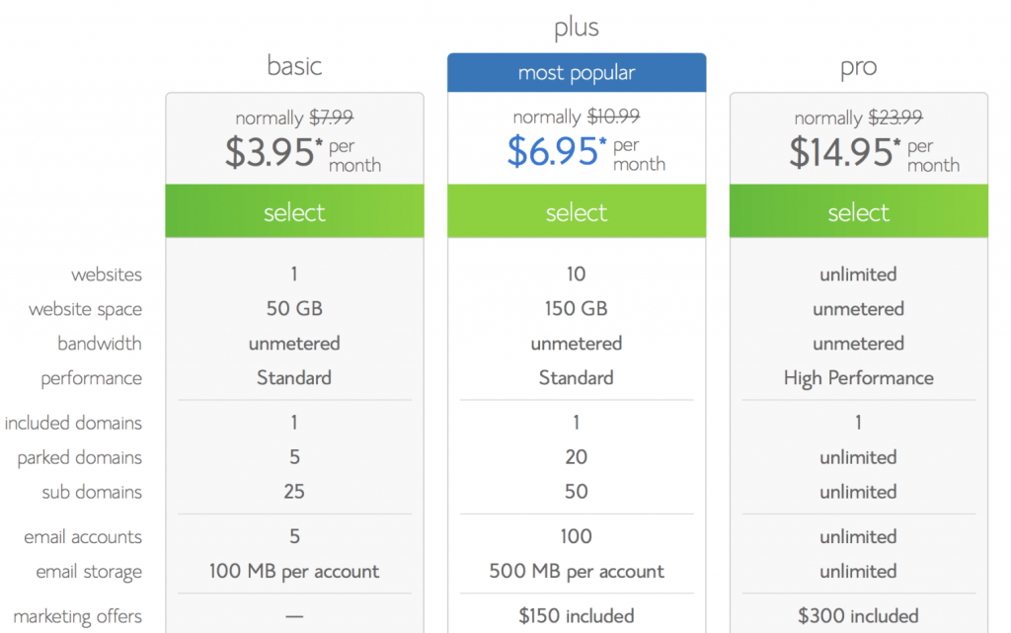The height and width of the screenshot is (633, 1011).
Task: Click the bandwidth row label
Action: pyautogui.click(x=100, y=344)
